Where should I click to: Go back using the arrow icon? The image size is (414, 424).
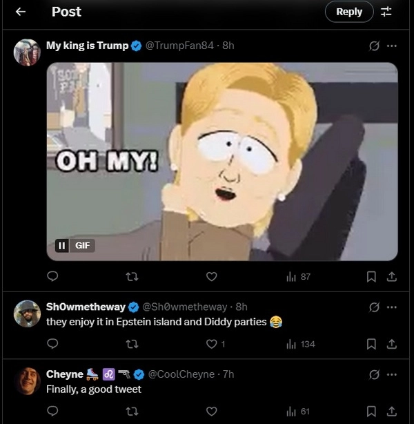point(21,12)
